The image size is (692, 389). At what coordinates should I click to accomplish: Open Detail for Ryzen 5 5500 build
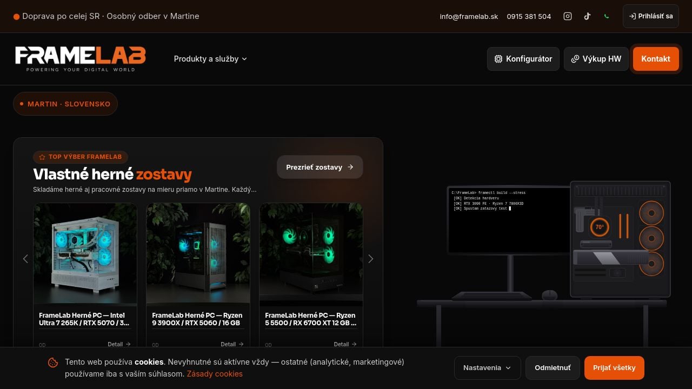[x=345, y=344]
